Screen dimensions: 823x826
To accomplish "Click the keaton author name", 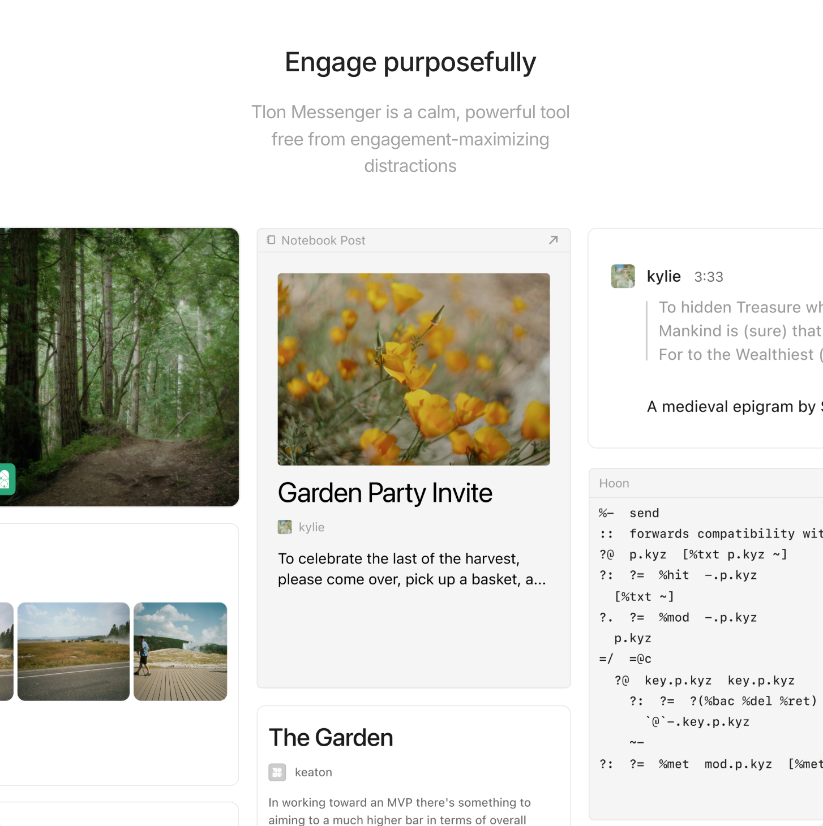I will click(313, 772).
